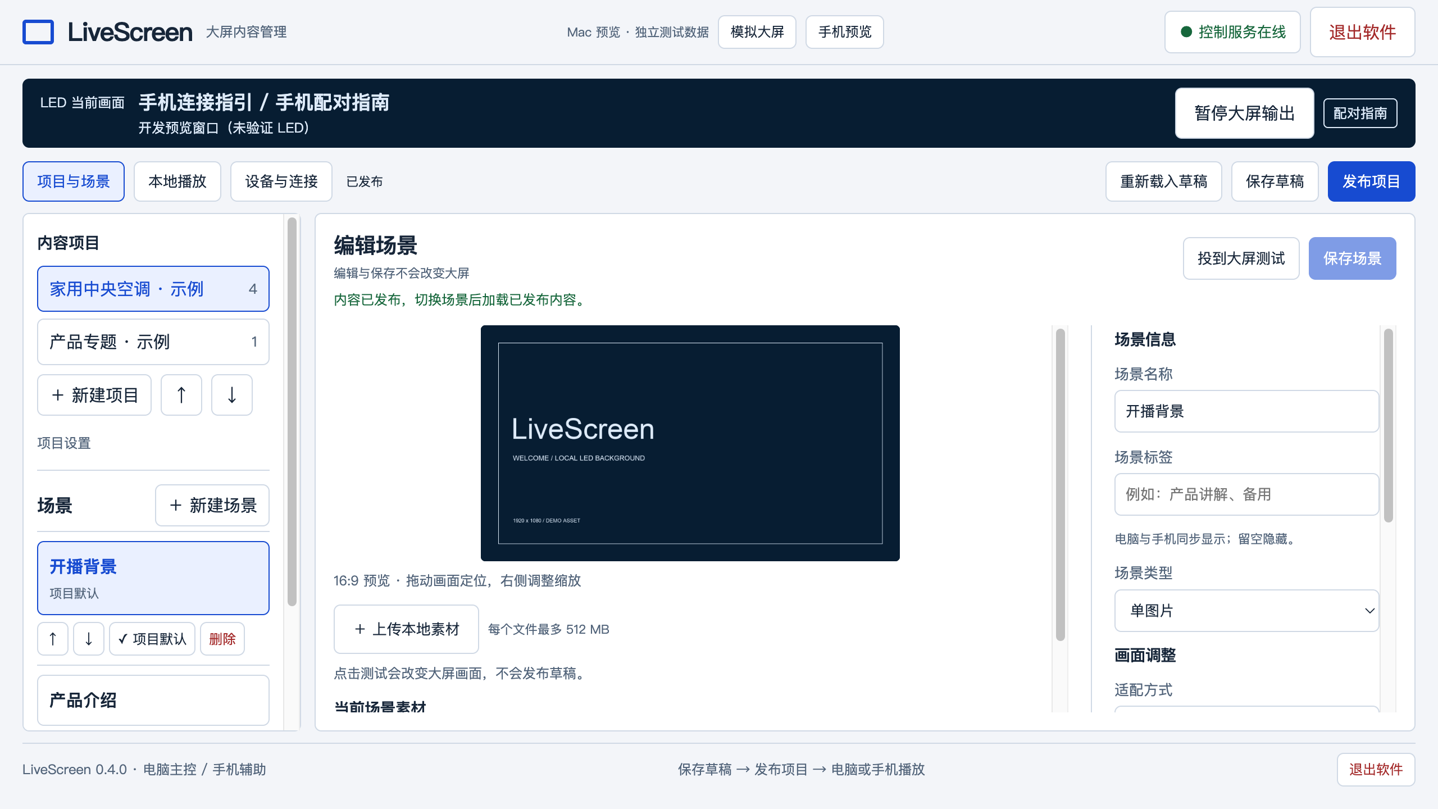1438x809 pixels.
Task: Add a scene with 新建场景
Action: point(212,505)
